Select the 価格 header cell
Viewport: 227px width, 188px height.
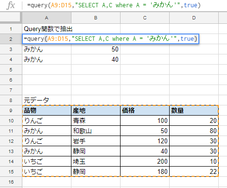coord(145,110)
